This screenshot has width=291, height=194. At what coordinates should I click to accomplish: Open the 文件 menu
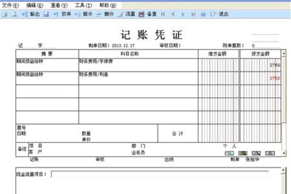[x=10, y=5]
